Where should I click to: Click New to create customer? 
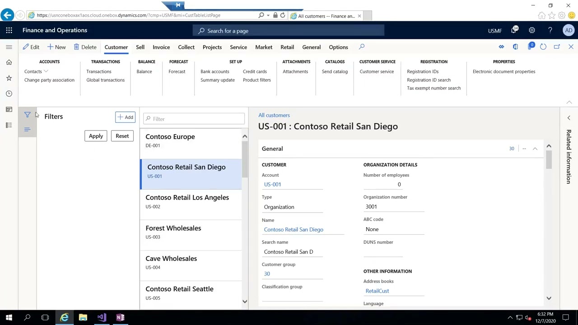click(56, 47)
